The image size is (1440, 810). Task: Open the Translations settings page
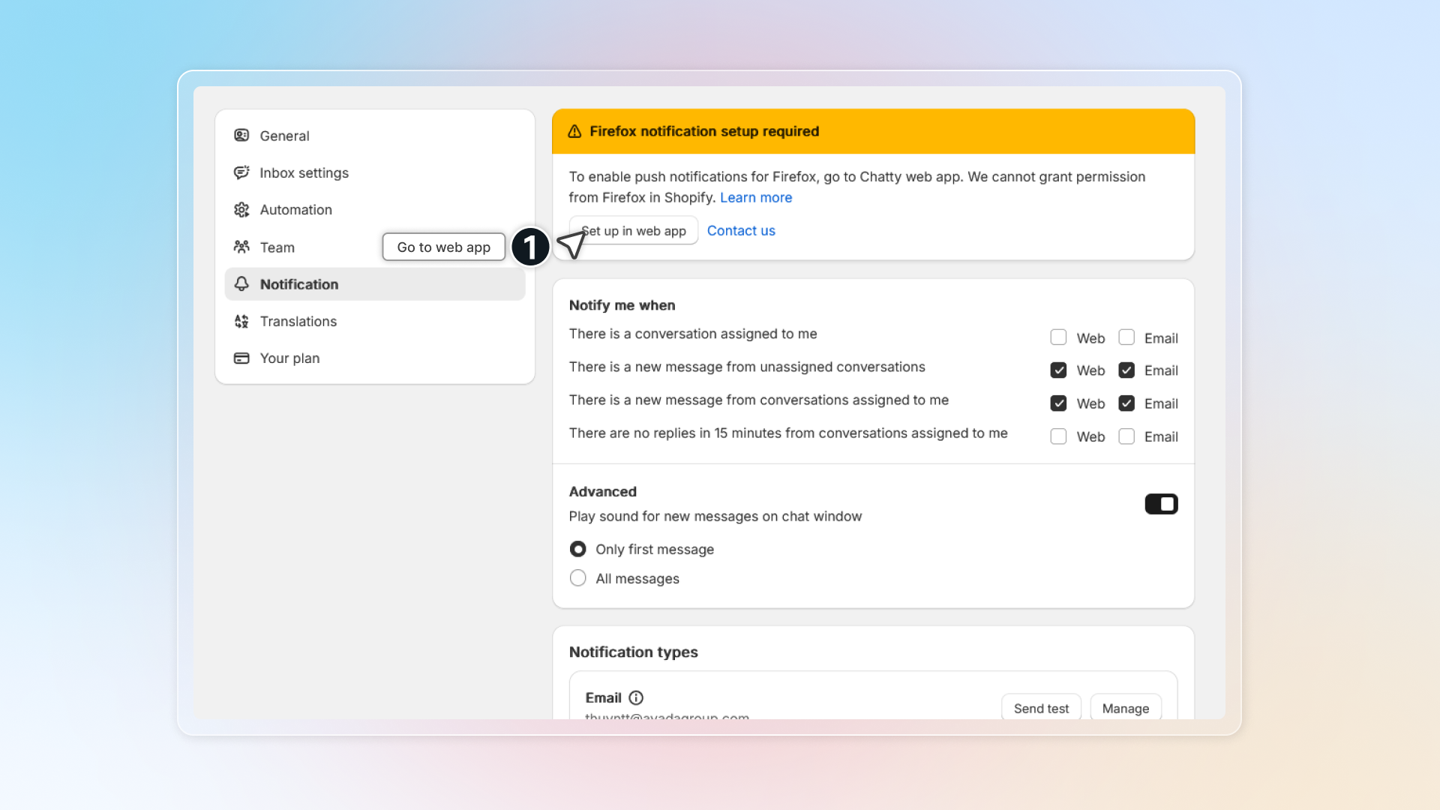[x=298, y=321]
